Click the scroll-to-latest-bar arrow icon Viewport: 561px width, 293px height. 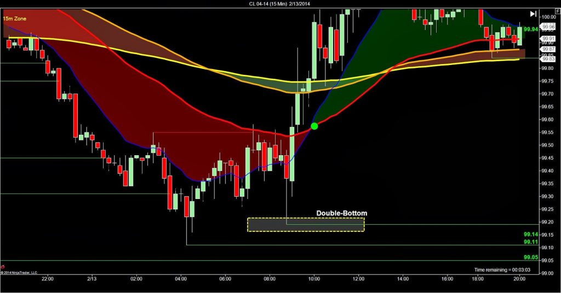pos(533,14)
